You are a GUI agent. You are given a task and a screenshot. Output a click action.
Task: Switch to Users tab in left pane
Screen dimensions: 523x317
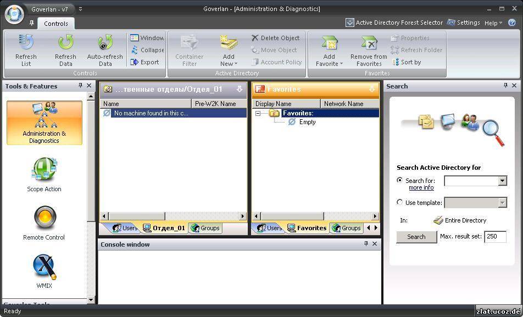(124, 228)
